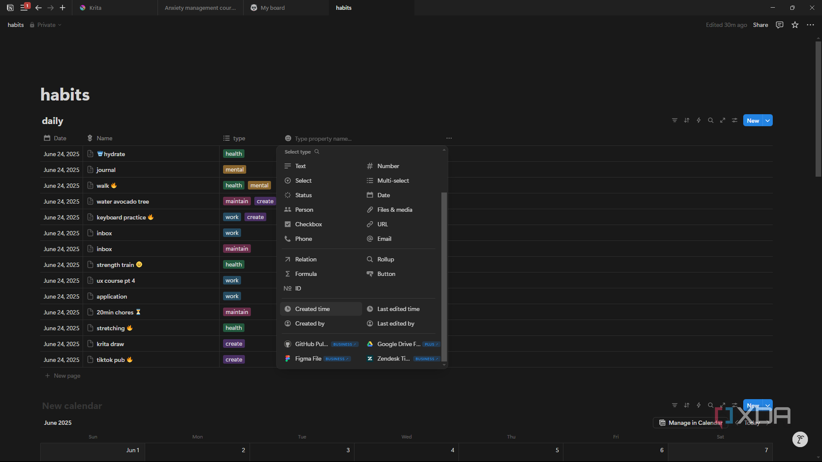Open the page comments icon

[780, 25]
